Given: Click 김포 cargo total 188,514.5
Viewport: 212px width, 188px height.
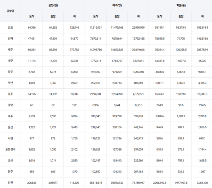Looking at the screenshot, I should [202, 28].
